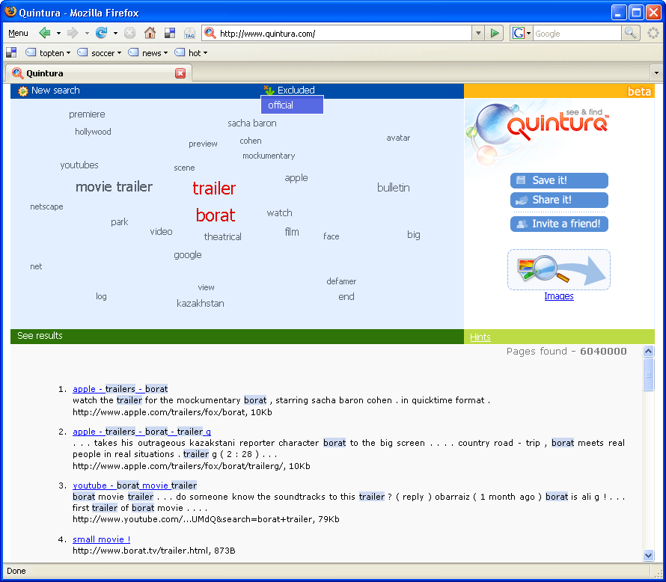Click the Images magnifier thumbnail
The width and height of the screenshot is (666, 582).
click(x=559, y=269)
